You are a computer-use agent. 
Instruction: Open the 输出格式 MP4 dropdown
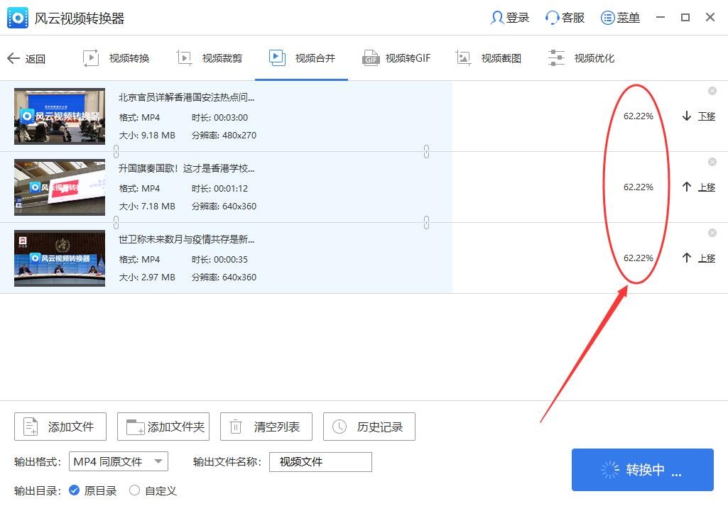coord(118,461)
